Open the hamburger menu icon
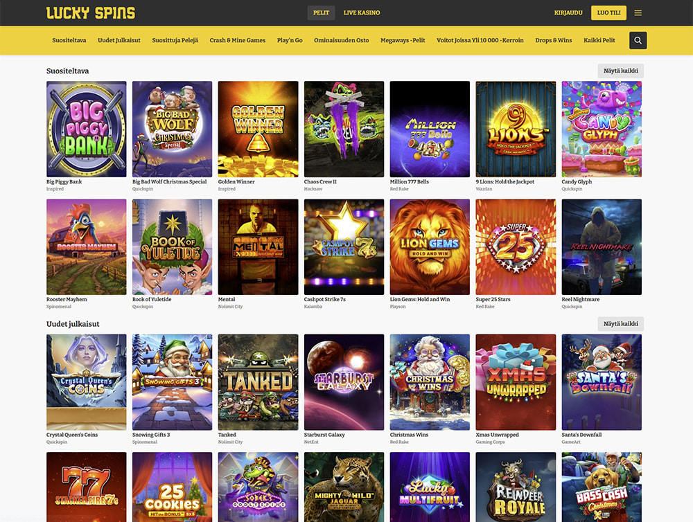This screenshot has height=522, width=693. point(638,12)
